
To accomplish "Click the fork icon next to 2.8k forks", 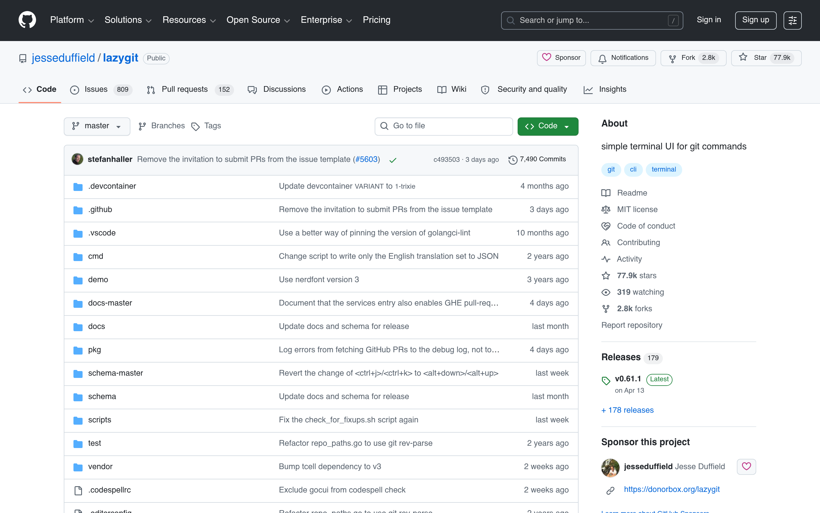I will 606,309.
